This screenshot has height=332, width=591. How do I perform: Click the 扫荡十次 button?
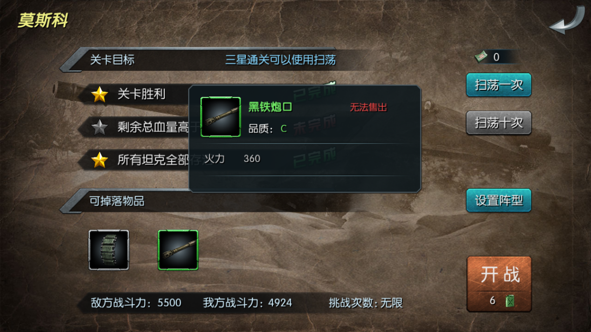[499, 123]
